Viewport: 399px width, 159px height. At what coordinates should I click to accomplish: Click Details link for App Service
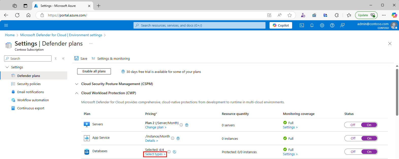tap(152, 141)
